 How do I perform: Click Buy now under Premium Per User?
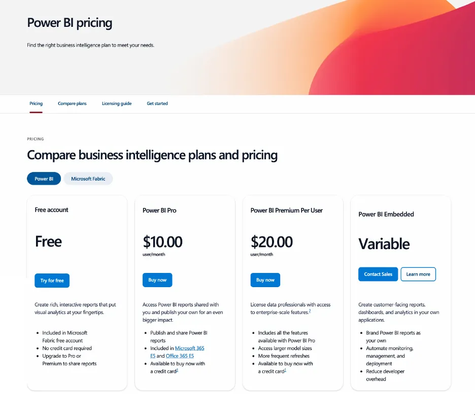pyautogui.click(x=265, y=280)
